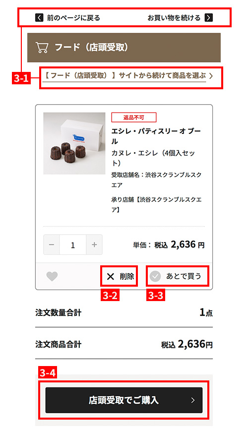Image resolution: width=248 pixels, height=432 pixels.
Task: Click the forward arrow next to お買い物を続ける
Action: click(209, 18)
